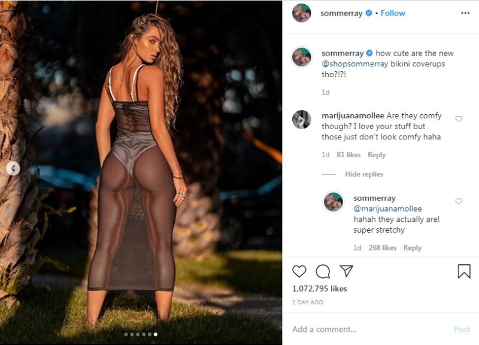Image resolution: width=479 pixels, height=345 pixels.
Task: Select the first carousel dot indicator
Action: 126,334
